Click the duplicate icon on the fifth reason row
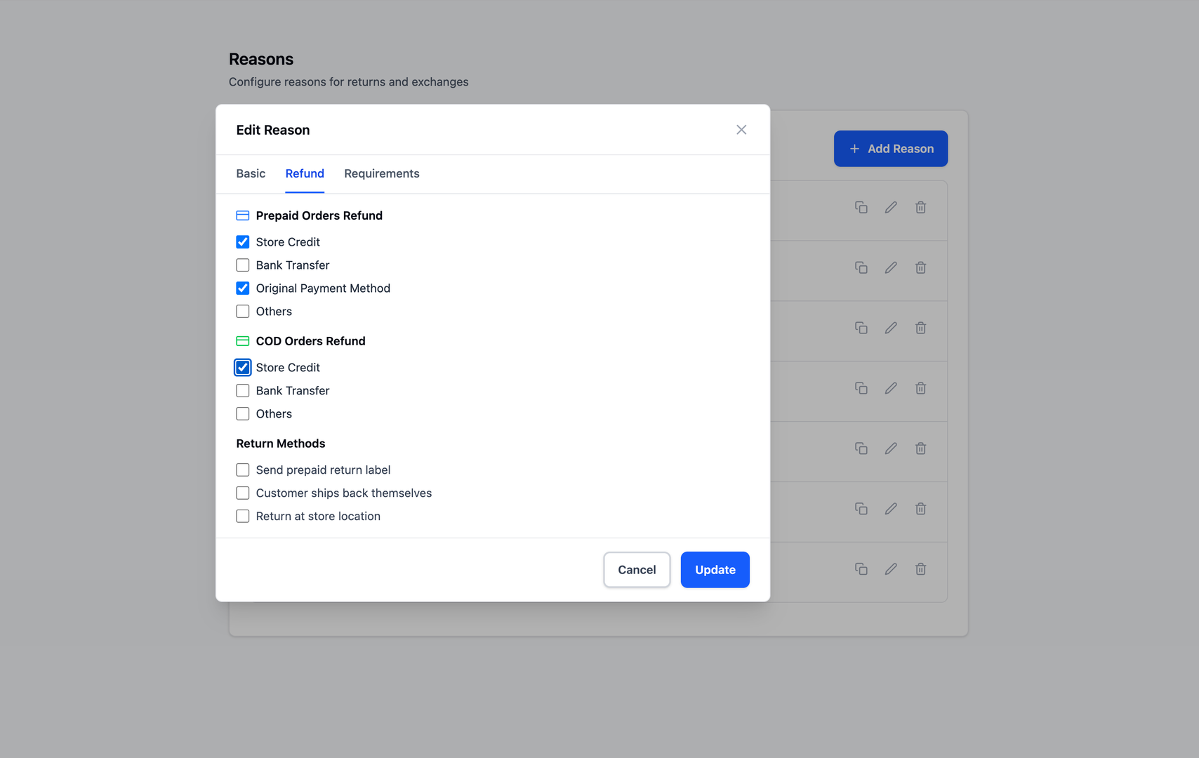 pos(861,448)
